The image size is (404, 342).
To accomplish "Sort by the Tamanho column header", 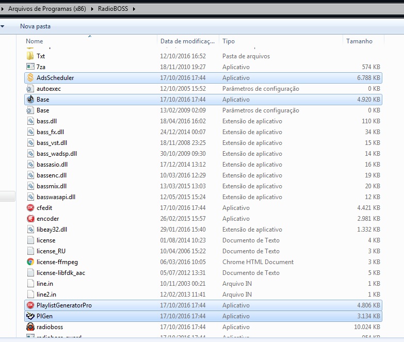I will (x=359, y=41).
